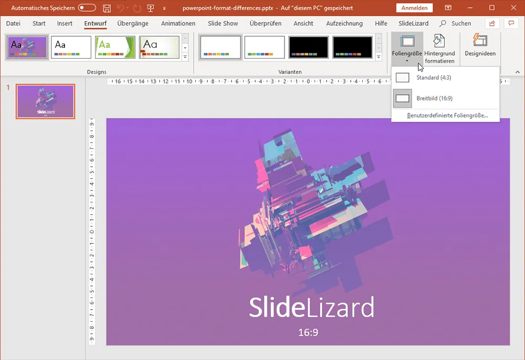Apply the green design variant

click(115, 47)
